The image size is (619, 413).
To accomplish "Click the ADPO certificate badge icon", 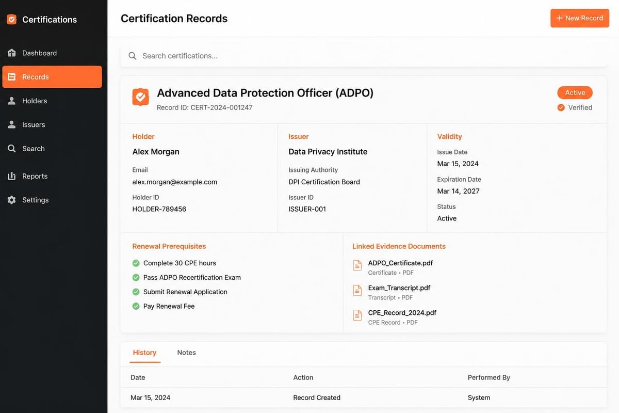I will [140, 97].
